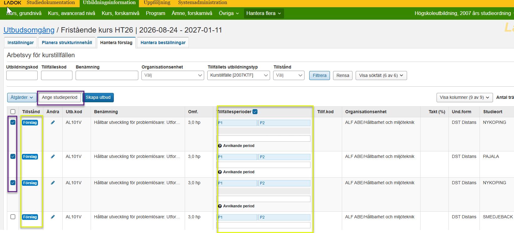
Task: Click the edit pencil in the PAJALA row
Action: pos(53,157)
